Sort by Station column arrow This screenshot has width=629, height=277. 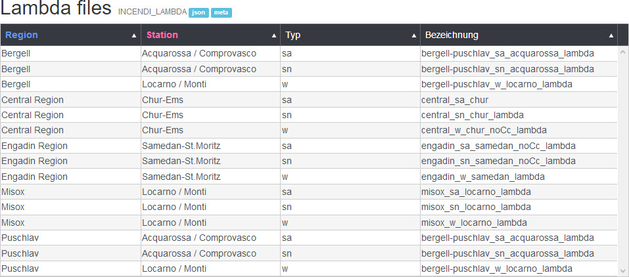pos(274,35)
